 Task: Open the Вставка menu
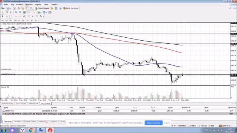(x=19, y=4)
